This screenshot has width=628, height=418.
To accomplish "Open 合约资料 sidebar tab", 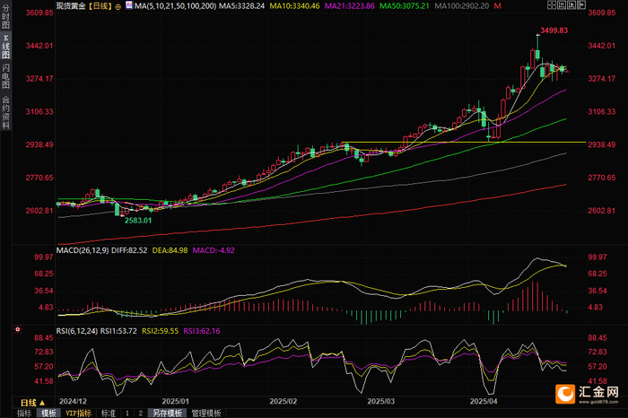I will tap(5, 112).
